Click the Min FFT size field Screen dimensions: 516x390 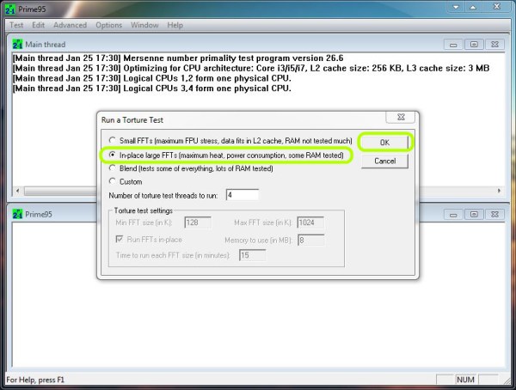click(x=198, y=222)
